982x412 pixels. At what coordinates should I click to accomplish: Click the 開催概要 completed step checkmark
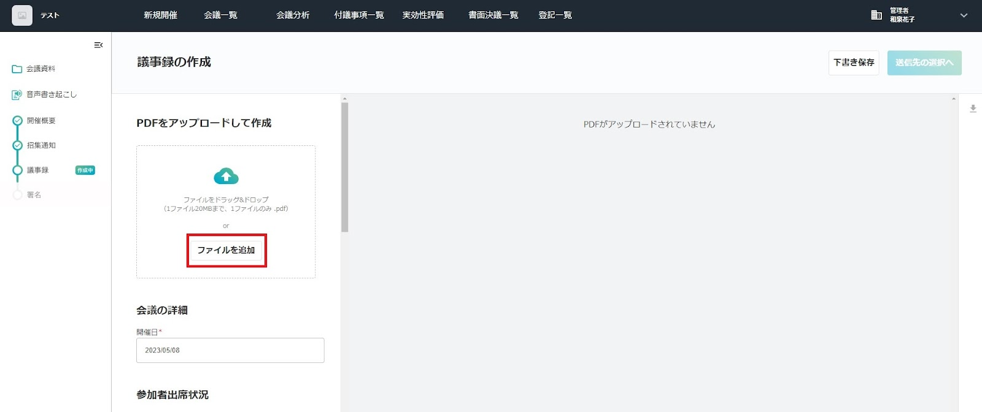pyautogui.click(x=18, y=121)
